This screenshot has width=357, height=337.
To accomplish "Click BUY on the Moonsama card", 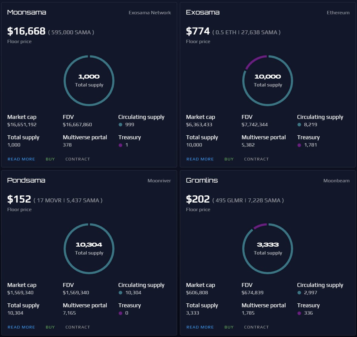I will pyautogui.click(x=50, y=159).
